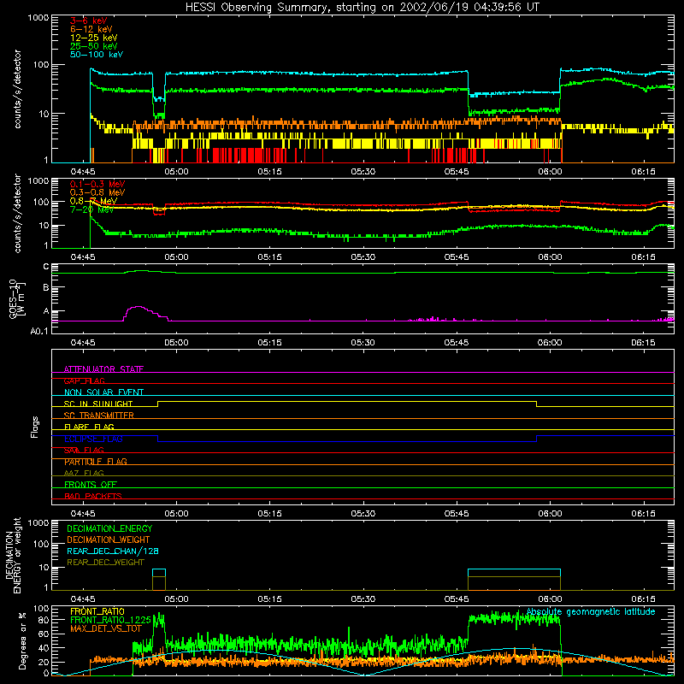684x684 pixels.
Task: Click the green FRONTS_OFF label
Action: (x=91, y=485)
